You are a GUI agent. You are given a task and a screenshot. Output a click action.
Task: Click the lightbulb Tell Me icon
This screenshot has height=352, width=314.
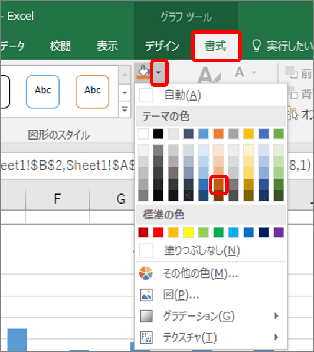pos(256,46)
